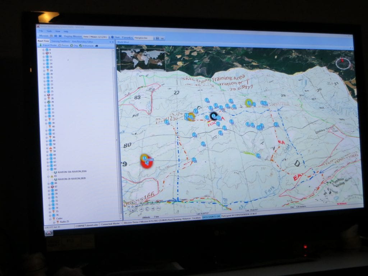Click the compass ring on the map
This screenshot has height=276, width=368.
(x=343, y=63)
